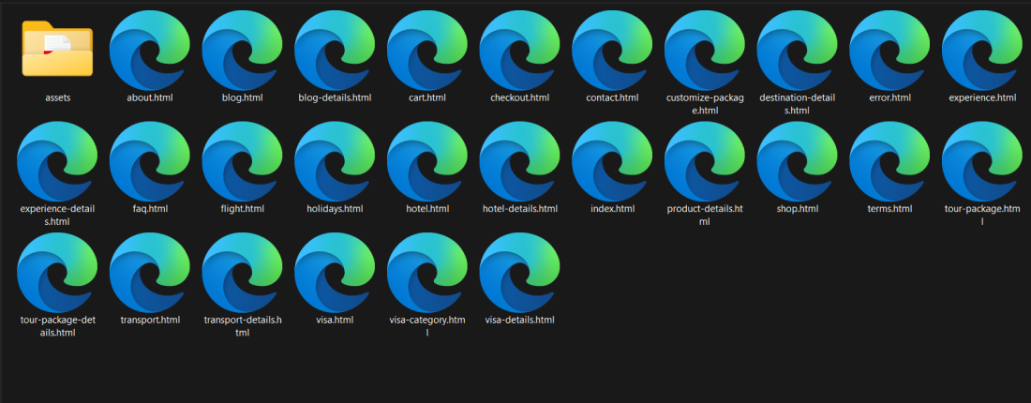Click the holidays.html file icon
This screenshot has width=1031, height=403.
(x=335, y=162)
